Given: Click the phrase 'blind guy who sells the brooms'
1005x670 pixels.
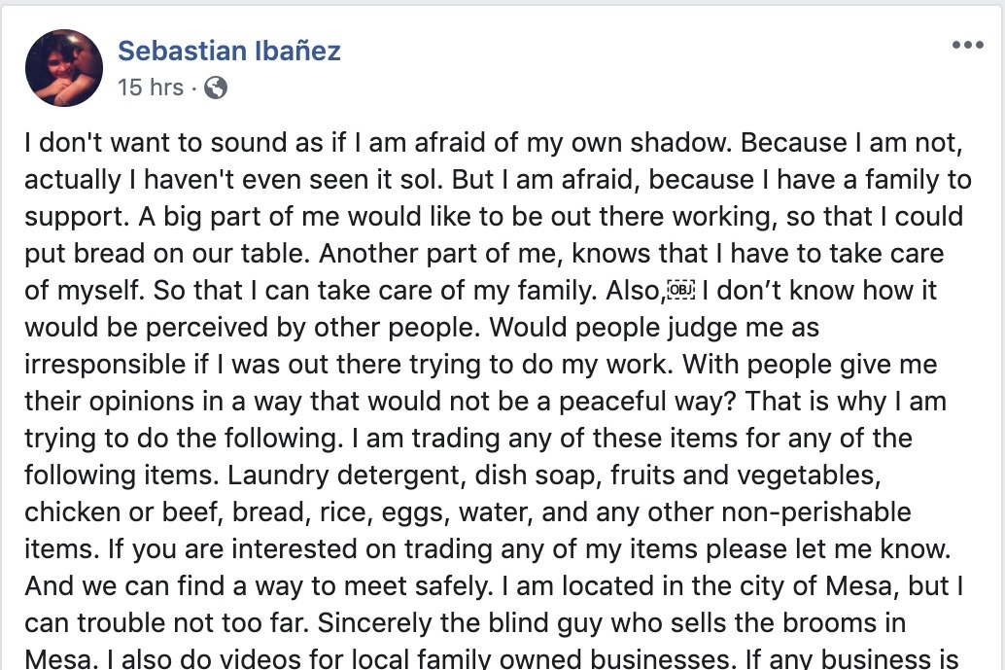Looking at the screenshot, I should [675, 623].
